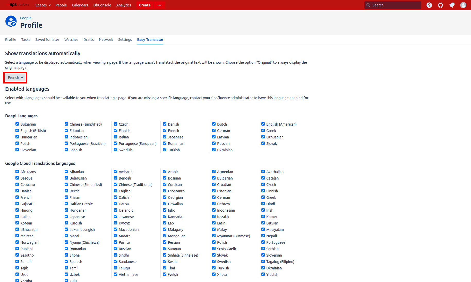Collapse the automatic translation language selector
Viewport: 471px width, 282px height.
pos(15,77)
